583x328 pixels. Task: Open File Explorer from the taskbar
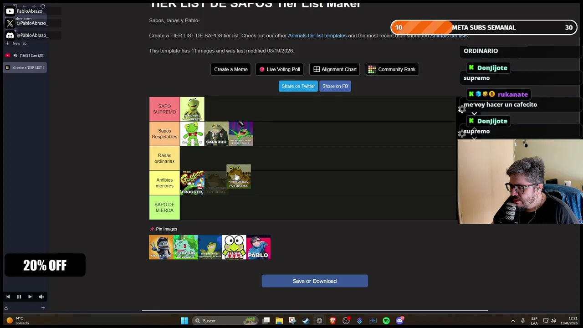279,321
